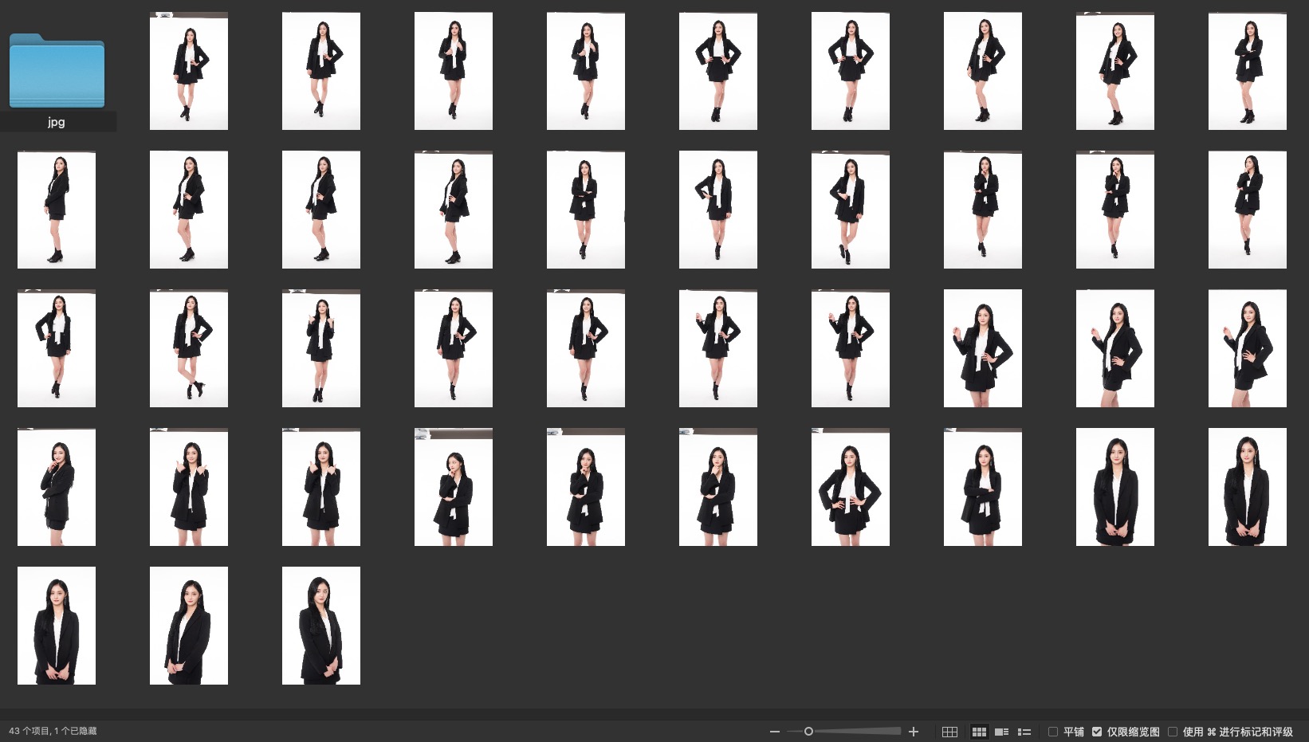Click the plus icon to enlarge thumbnails
The height and width of the screenshot is (742, 1309).
coord(914,732)
